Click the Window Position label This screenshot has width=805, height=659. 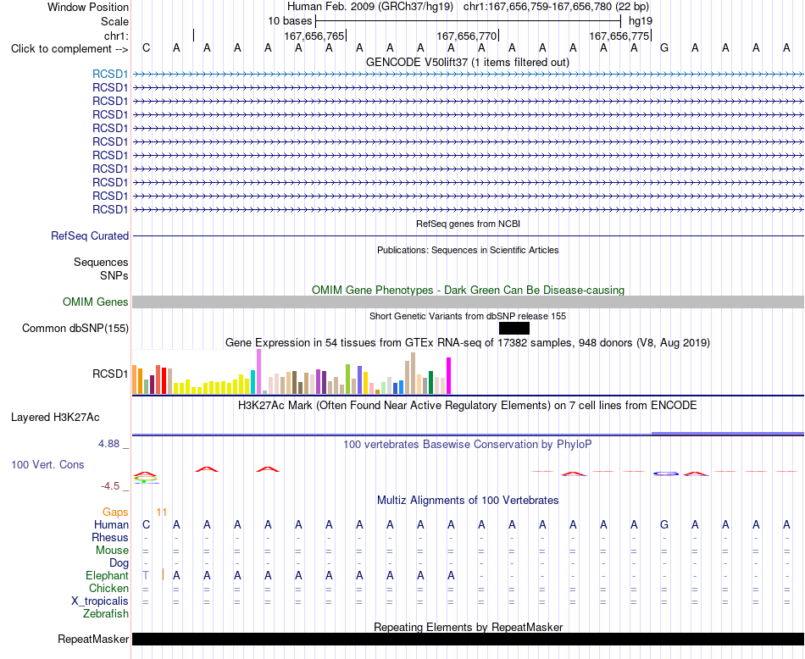tap(88, 7)
